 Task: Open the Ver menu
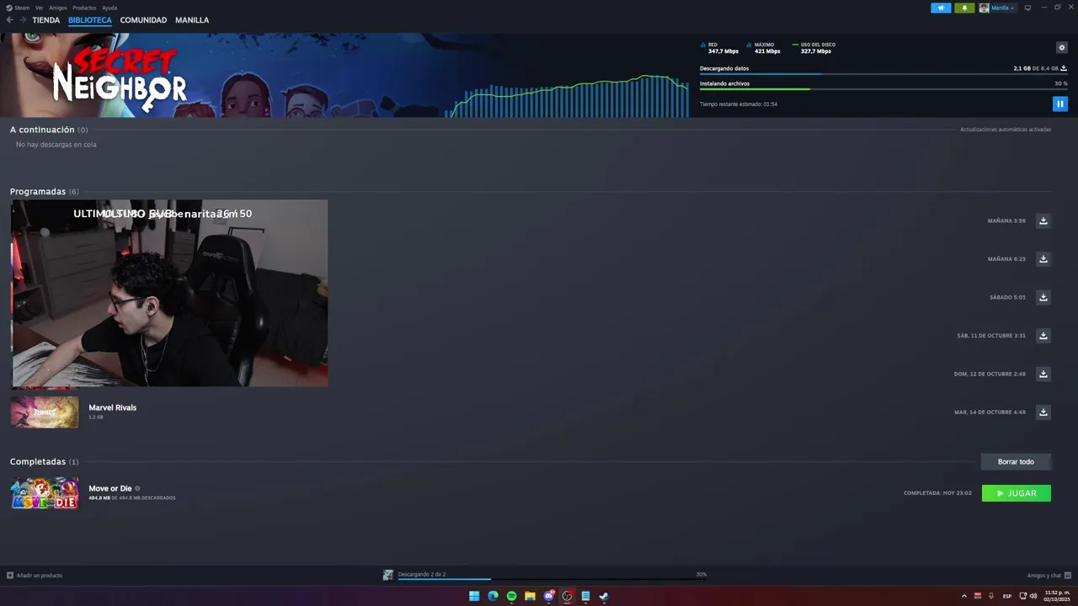point(40,8)
